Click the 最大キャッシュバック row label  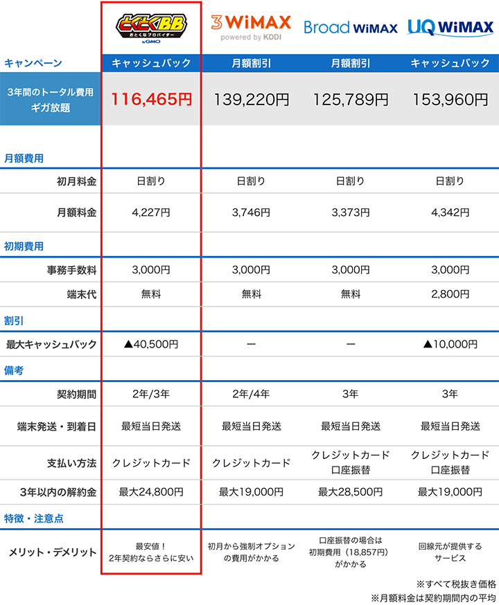tap(51, 344)
